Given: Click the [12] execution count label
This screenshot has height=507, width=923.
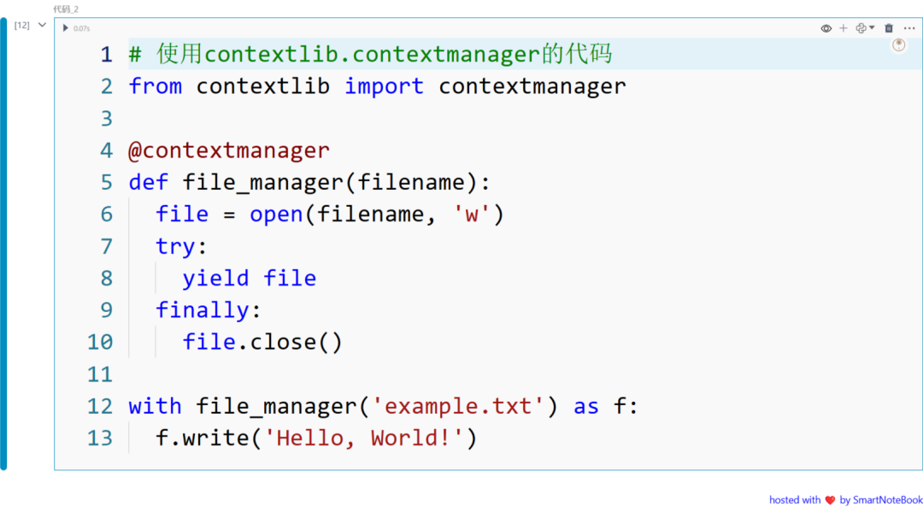Looking at the screenshot, I should click(x=21, y=26).
